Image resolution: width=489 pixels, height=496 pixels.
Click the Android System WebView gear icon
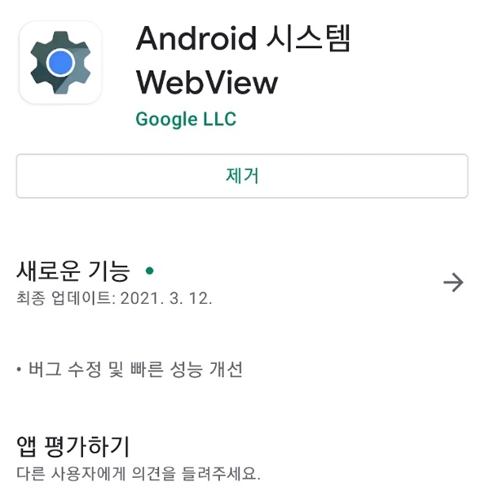coord(60,63)
